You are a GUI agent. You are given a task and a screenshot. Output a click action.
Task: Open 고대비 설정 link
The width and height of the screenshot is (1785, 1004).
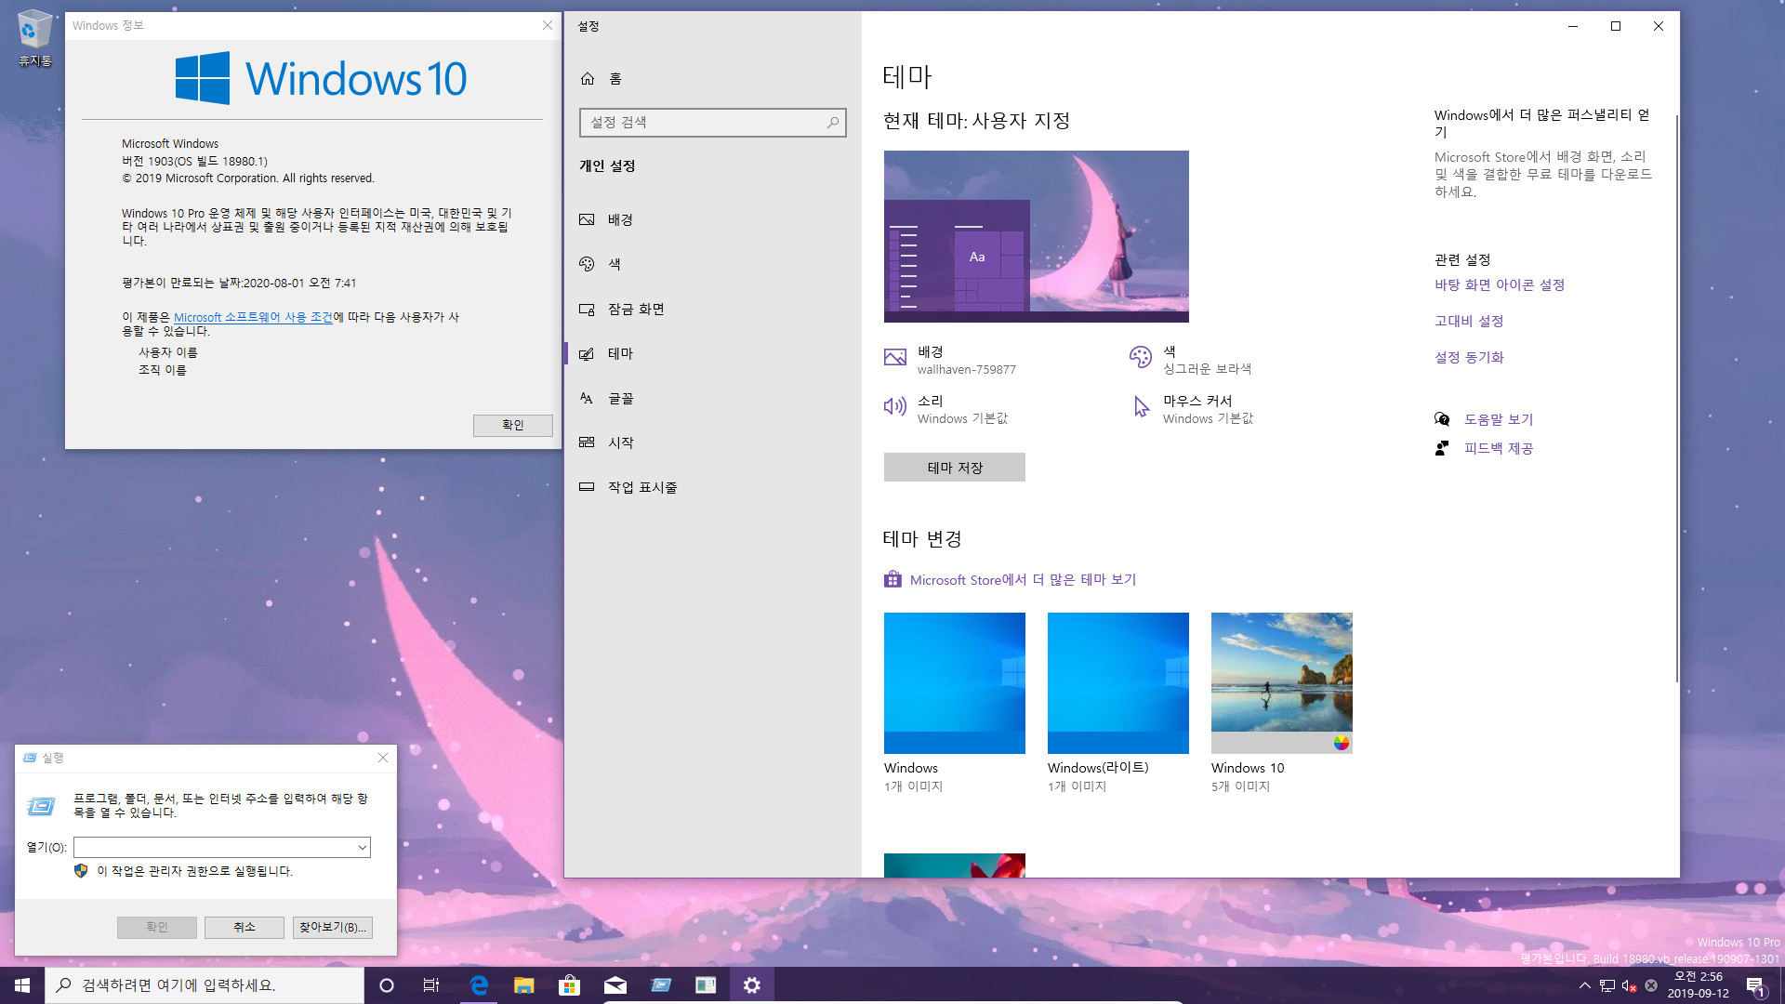click(1468, 322)
